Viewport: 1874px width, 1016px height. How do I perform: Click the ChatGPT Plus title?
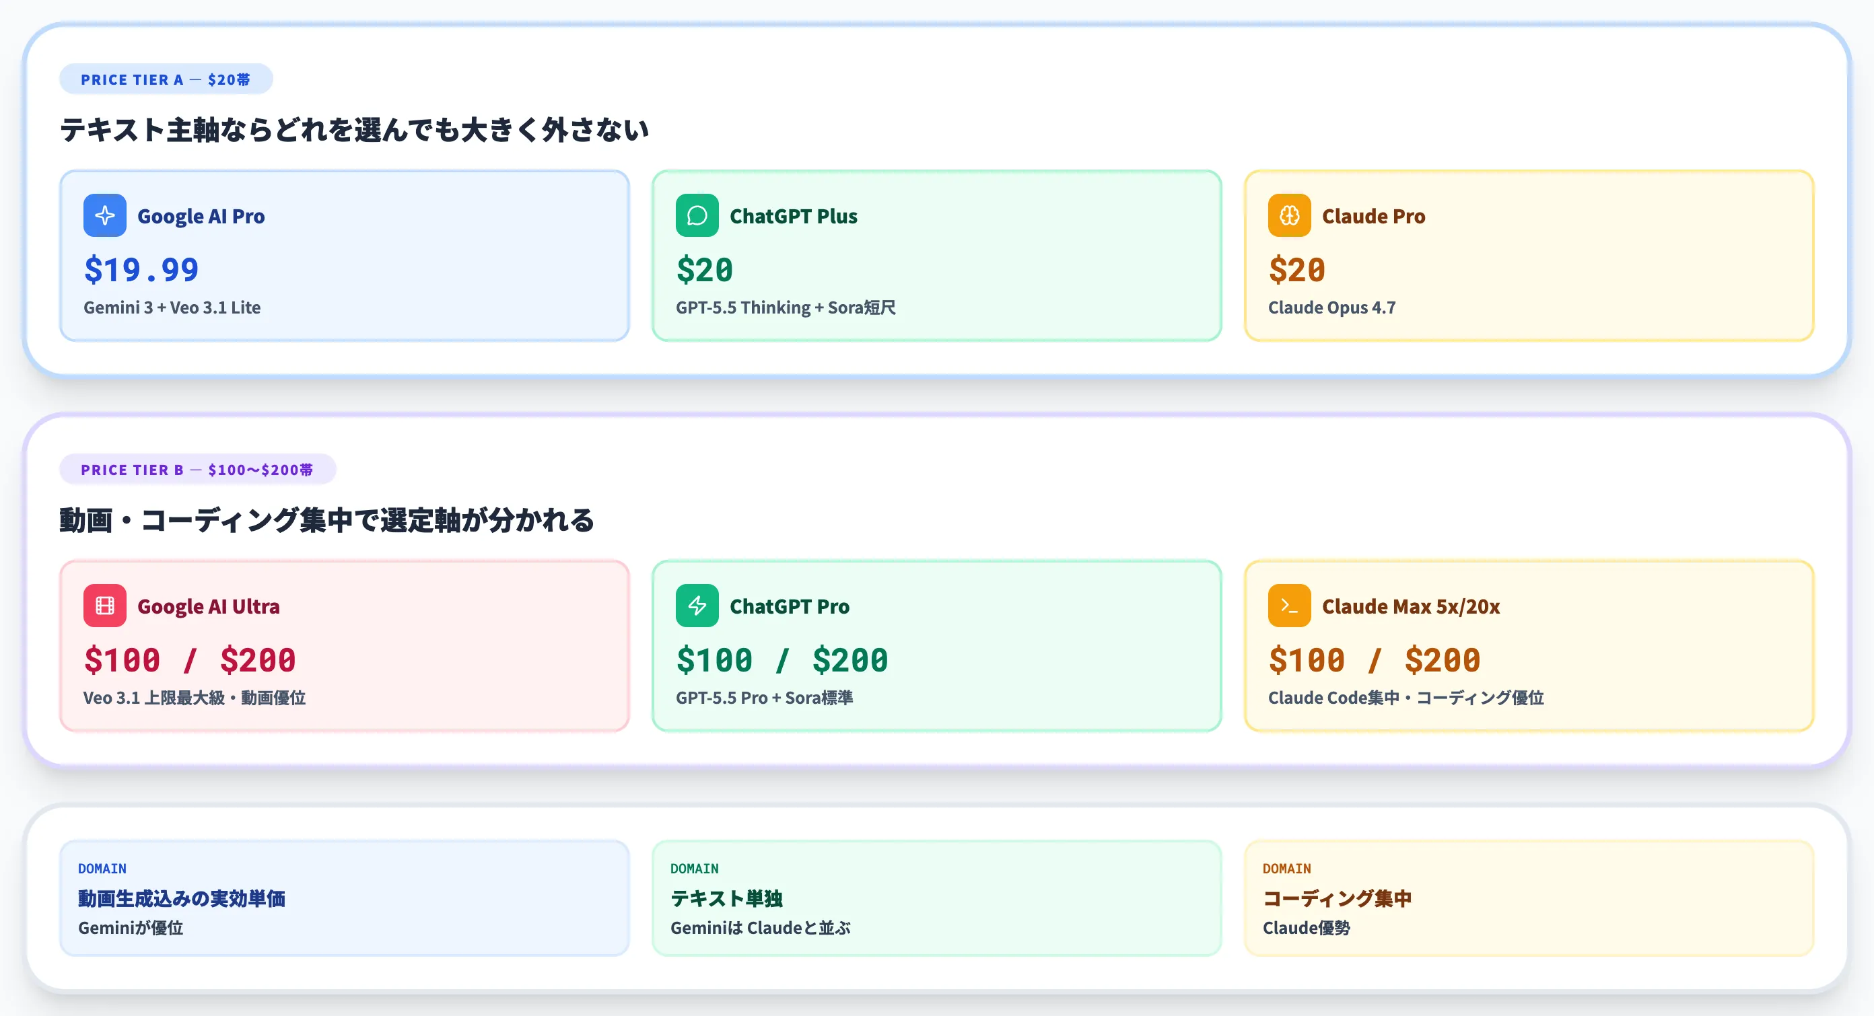click(x=793, y=216)
